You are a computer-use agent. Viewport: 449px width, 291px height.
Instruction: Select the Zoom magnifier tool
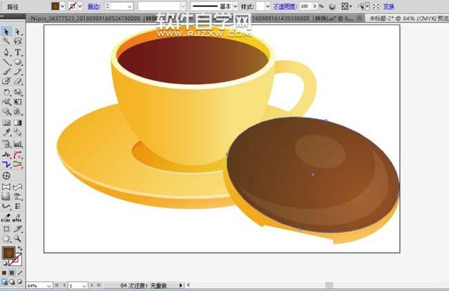point(18,238)
